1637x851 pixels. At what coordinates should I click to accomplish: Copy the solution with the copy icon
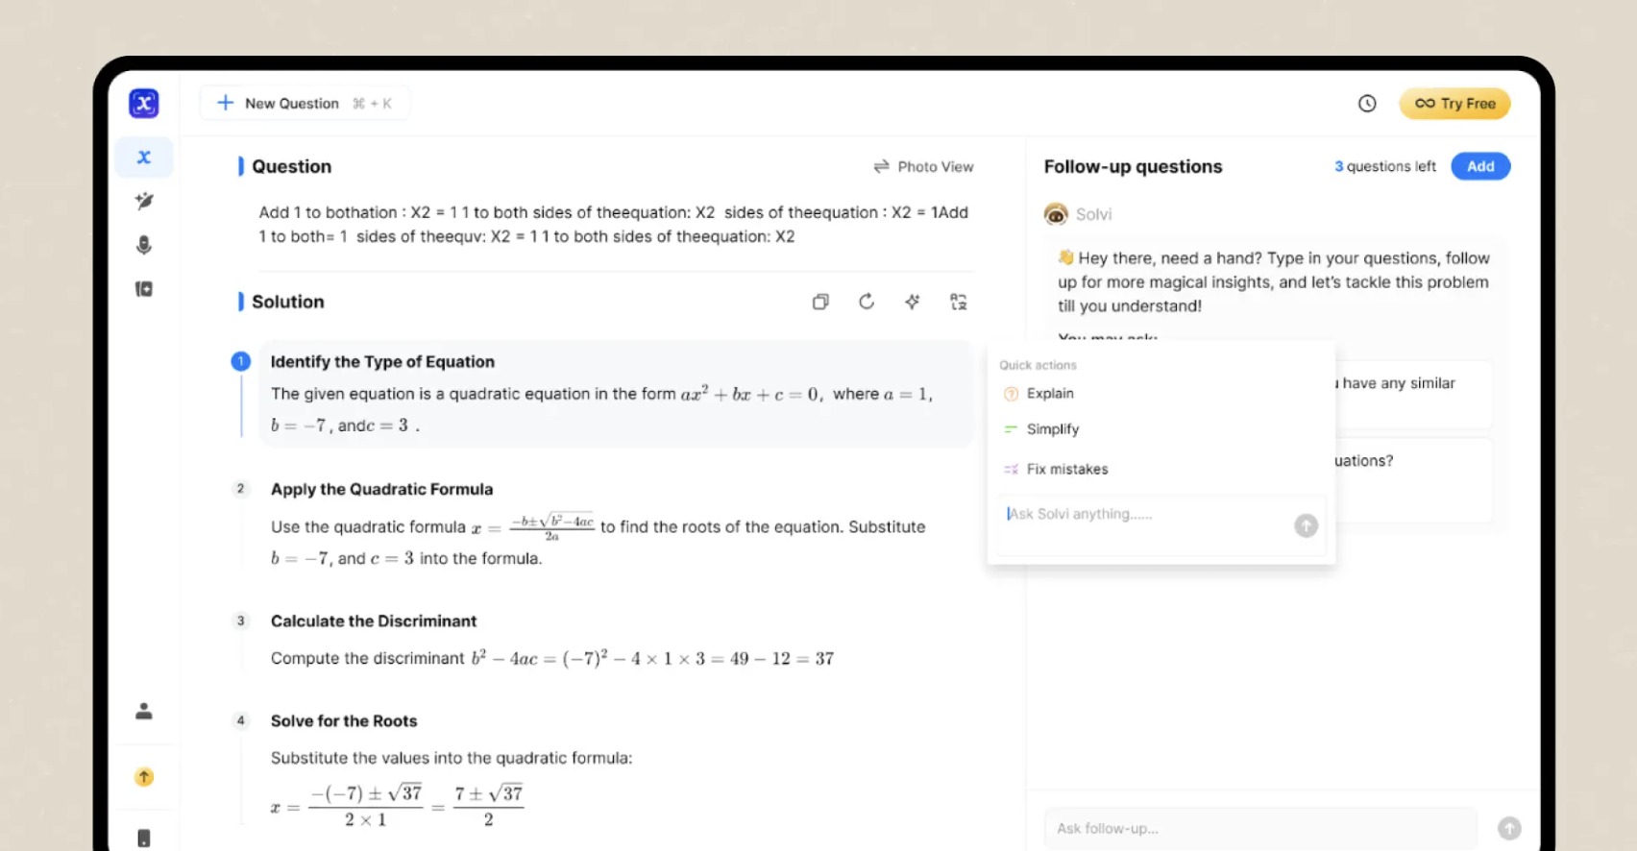point(820,302)
